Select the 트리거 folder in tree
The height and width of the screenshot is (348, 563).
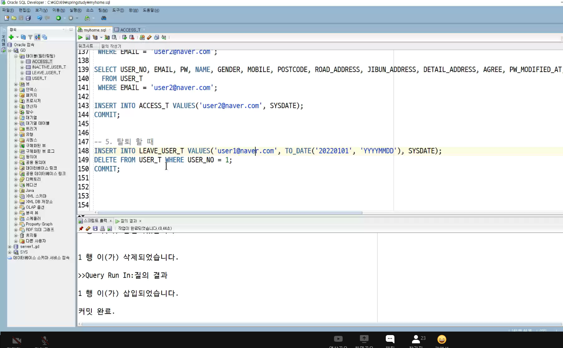31,129
